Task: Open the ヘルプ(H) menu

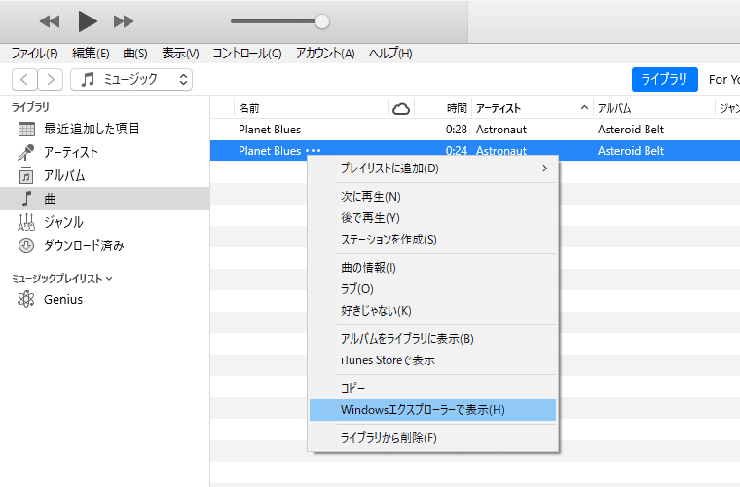Action: point(390,54)
